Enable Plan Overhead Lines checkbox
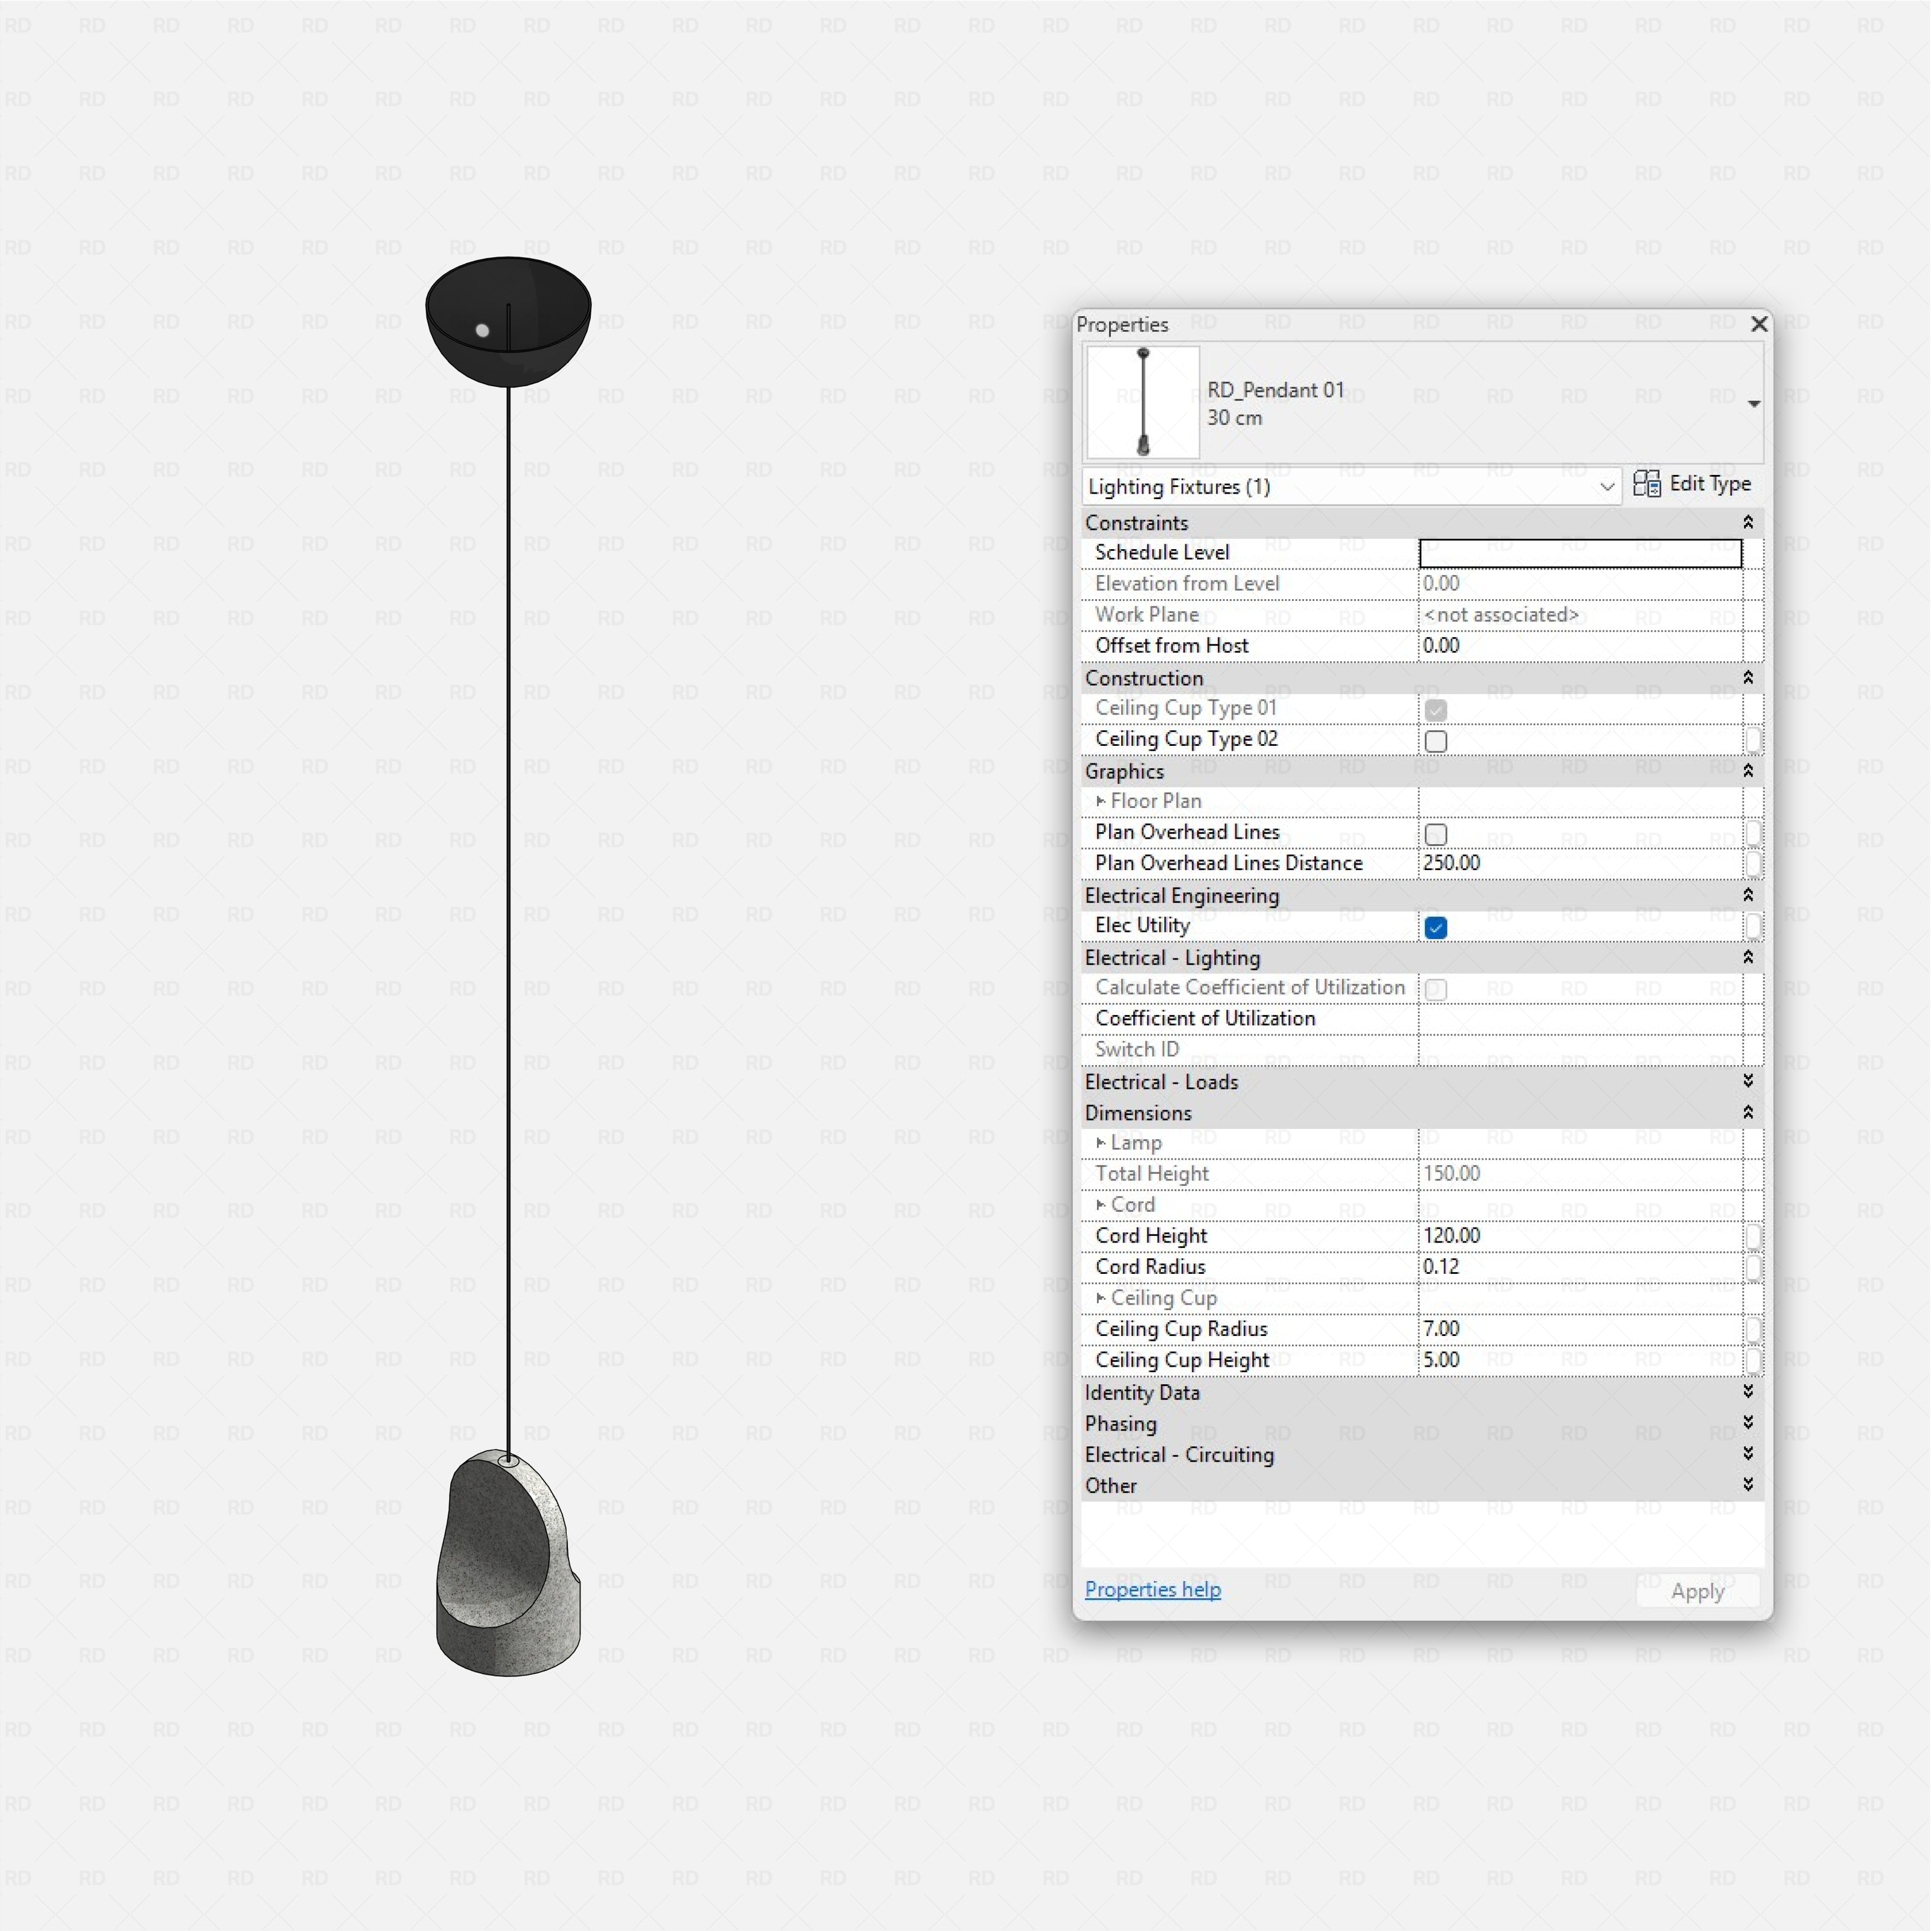Viewport: 1931px width, 1931px height. click(1435, 835)
